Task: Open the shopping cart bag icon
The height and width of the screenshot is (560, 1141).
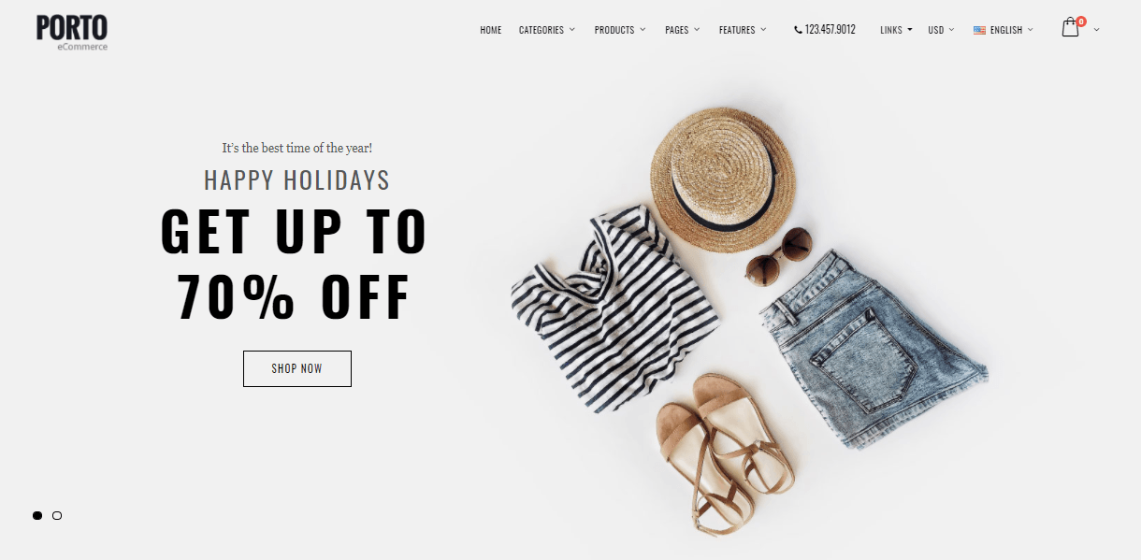Action: click(1070, 28)
